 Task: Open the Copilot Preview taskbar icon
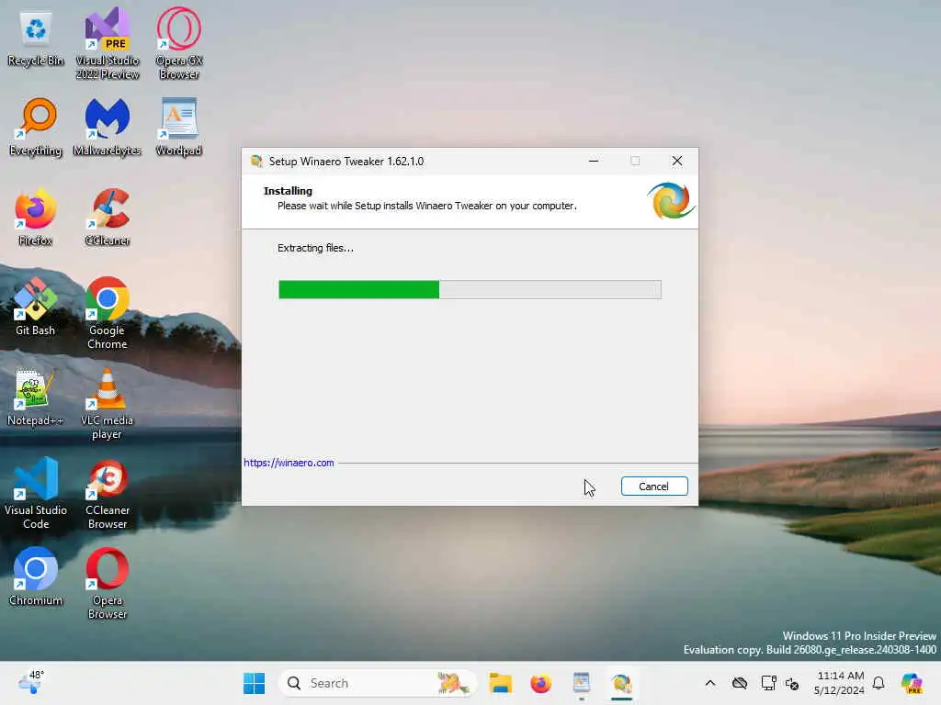tap(912, 683)
